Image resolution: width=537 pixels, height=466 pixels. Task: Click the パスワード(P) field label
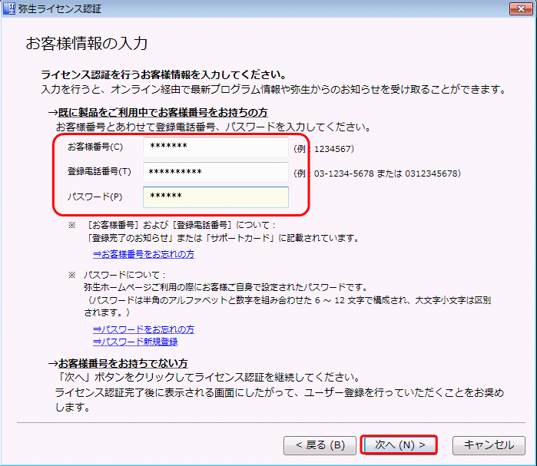click(x=94, y=197)
